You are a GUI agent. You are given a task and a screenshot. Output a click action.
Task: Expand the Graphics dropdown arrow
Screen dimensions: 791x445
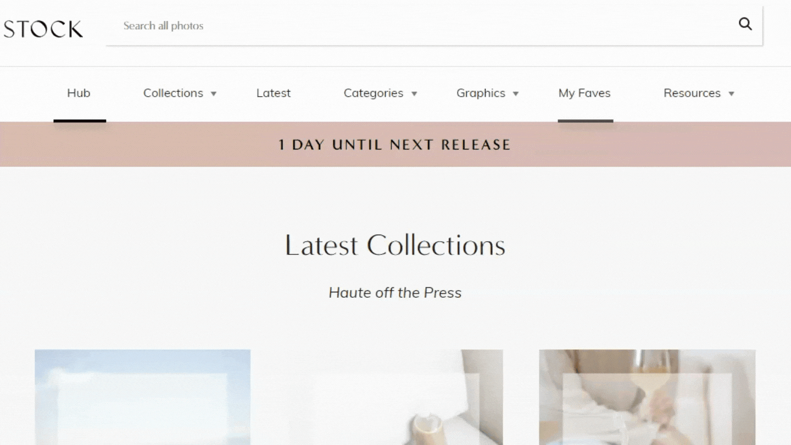click(x=516, y=94)
